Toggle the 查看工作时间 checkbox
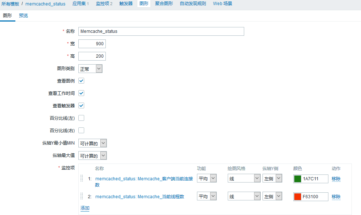 (x=82, y=93)
